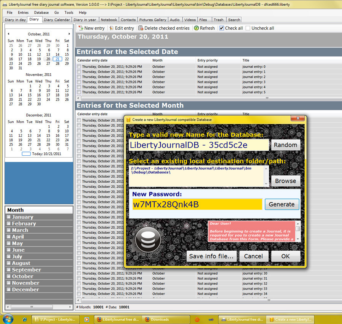Click the Generate password button
The height and width of the screenshot is (324, 342).
(x=282, y=204)
